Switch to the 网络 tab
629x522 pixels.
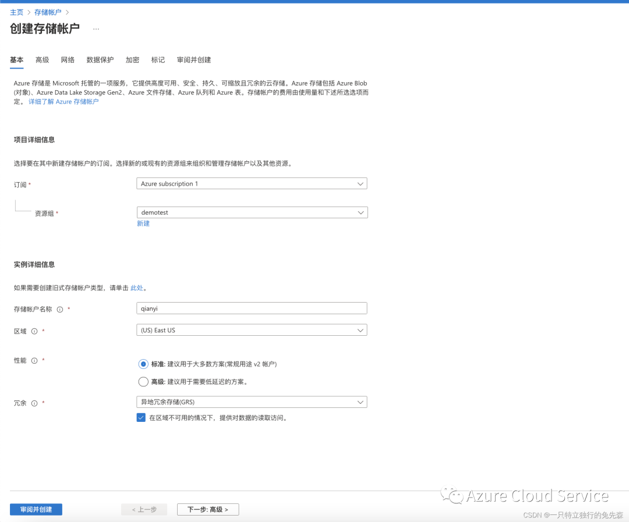pos(68,60)
